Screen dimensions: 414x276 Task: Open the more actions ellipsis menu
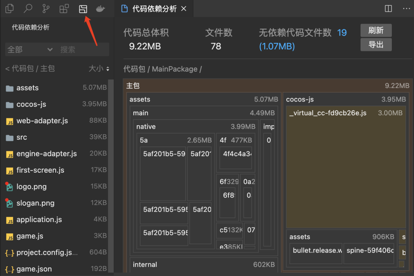point(406,9)
